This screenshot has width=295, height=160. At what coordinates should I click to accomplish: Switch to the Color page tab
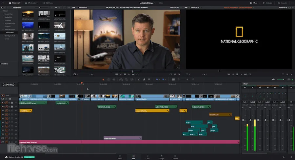click(147, 157)
